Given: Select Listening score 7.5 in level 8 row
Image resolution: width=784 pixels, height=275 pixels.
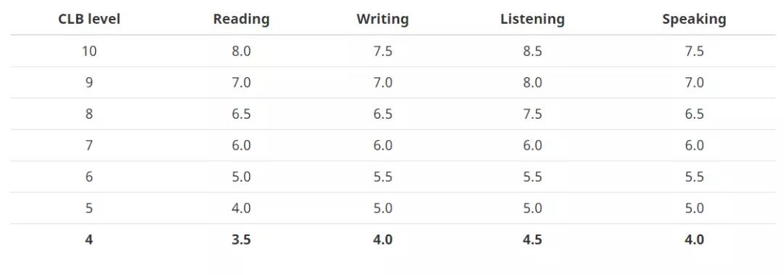Looking at the screenshot, I should 533,114.
